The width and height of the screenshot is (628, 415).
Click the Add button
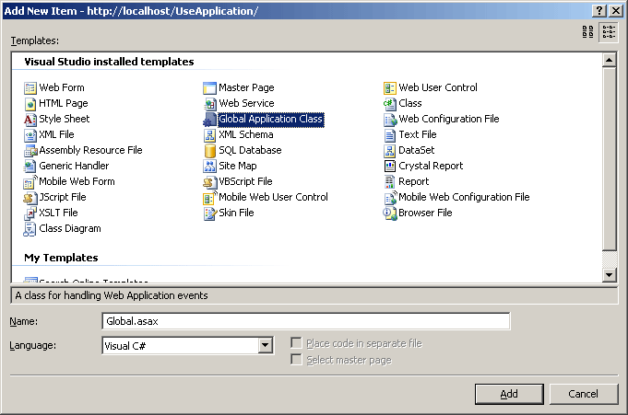(509, 394)
